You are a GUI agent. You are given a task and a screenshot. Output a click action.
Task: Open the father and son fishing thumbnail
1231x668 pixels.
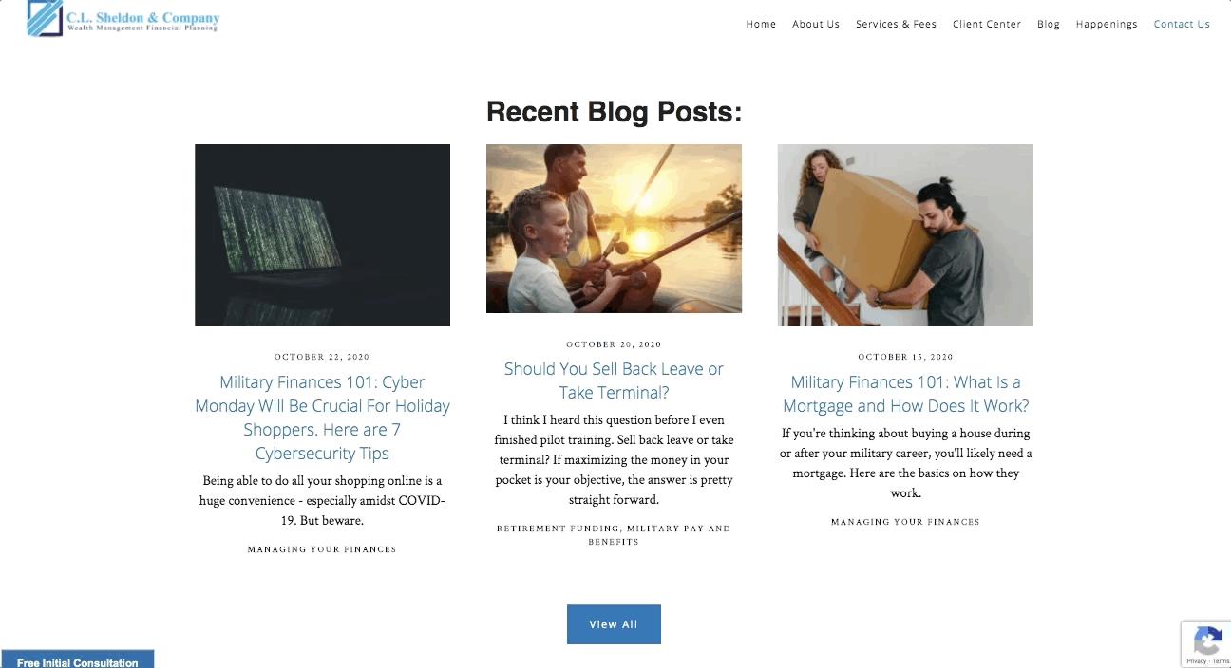(614, 229)
